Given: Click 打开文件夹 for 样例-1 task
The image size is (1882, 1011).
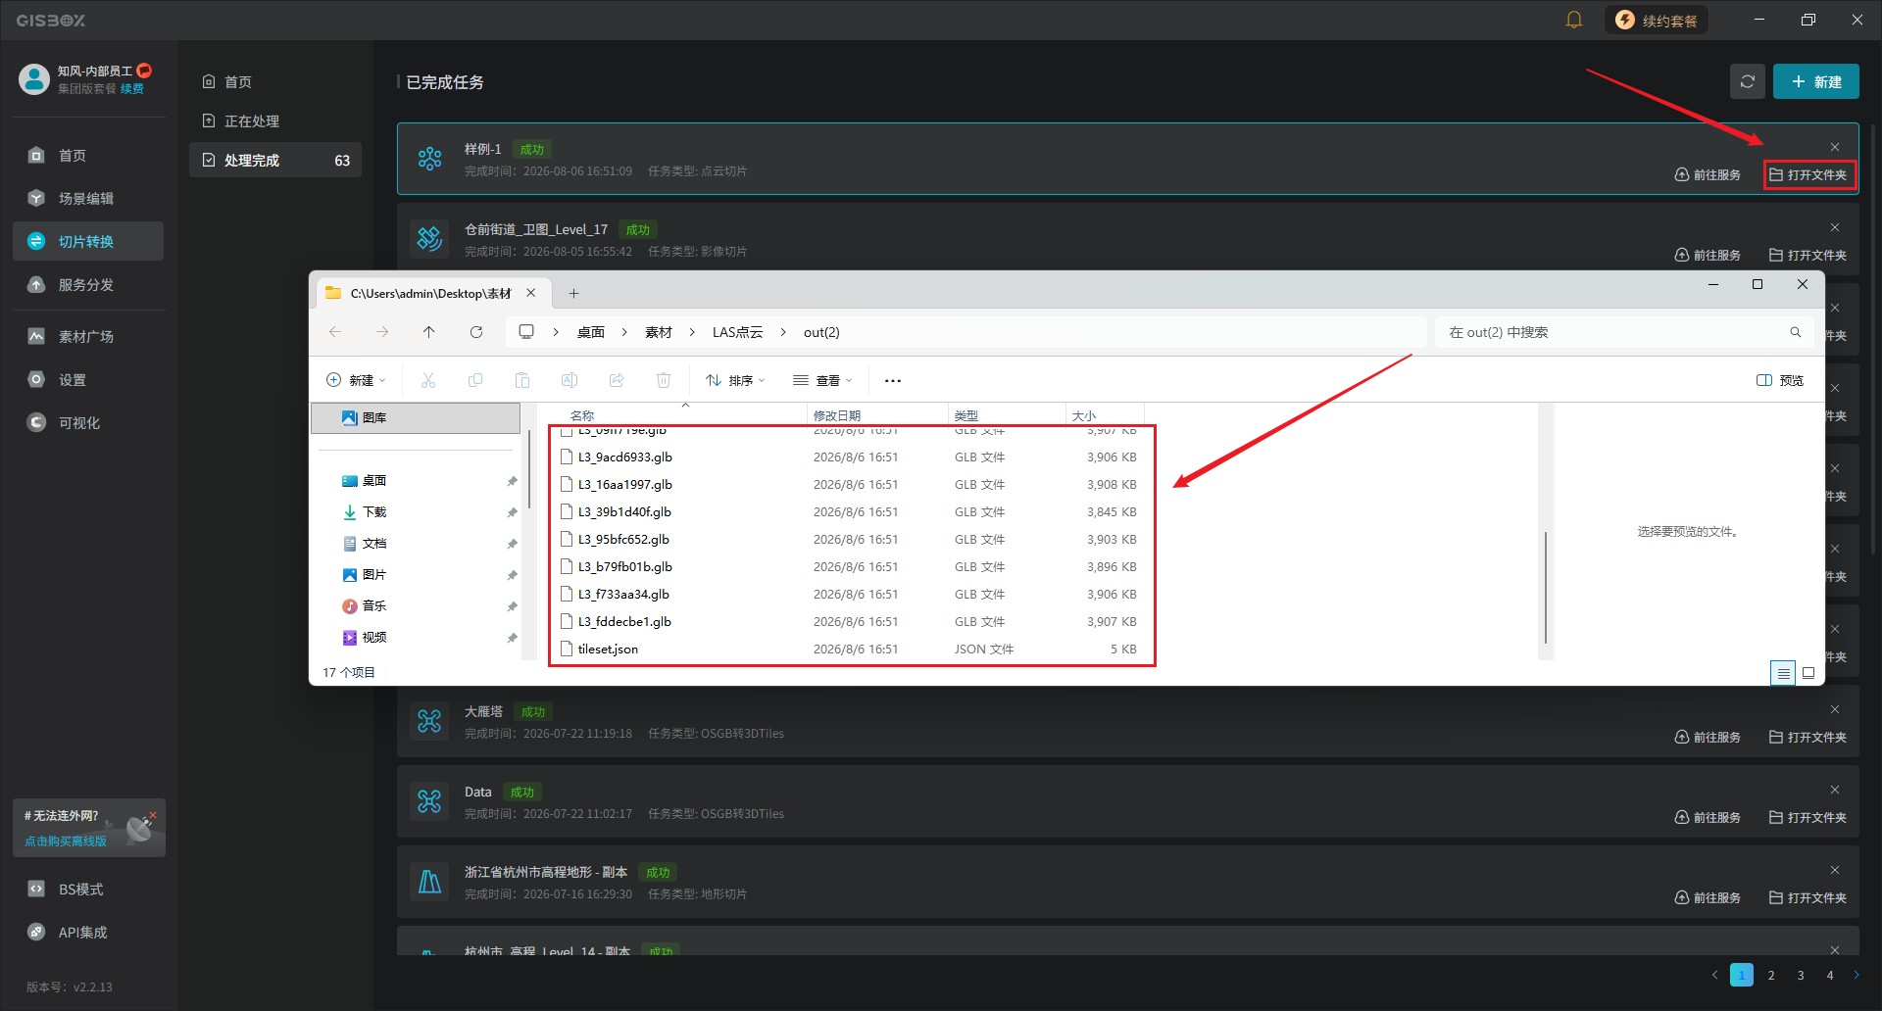Looking at the screenshot, I should point(1808,174).
